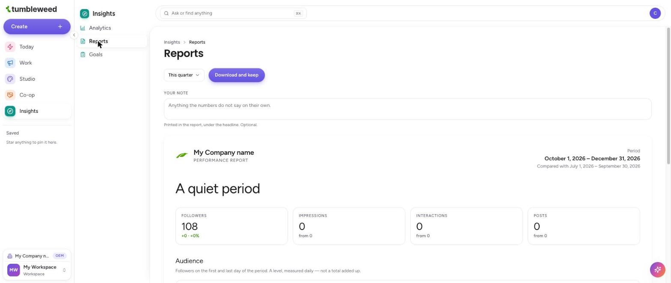
Task: Click the Insights compass icon in sidebar
Action: [10, 111]
